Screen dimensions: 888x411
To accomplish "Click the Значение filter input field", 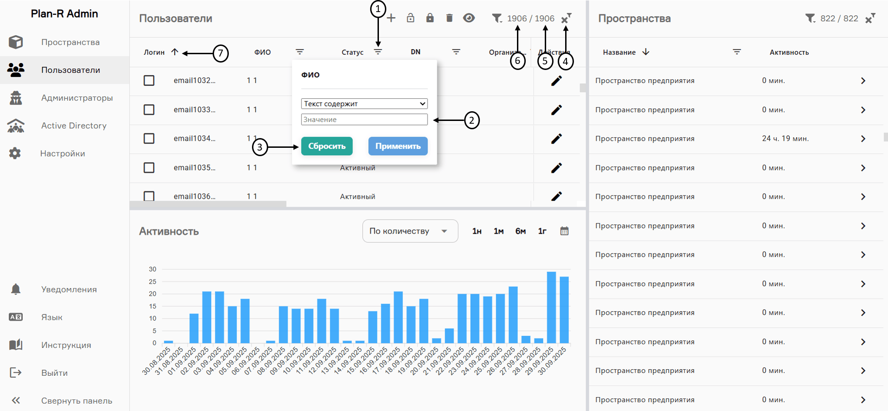I will click(364, 120).
